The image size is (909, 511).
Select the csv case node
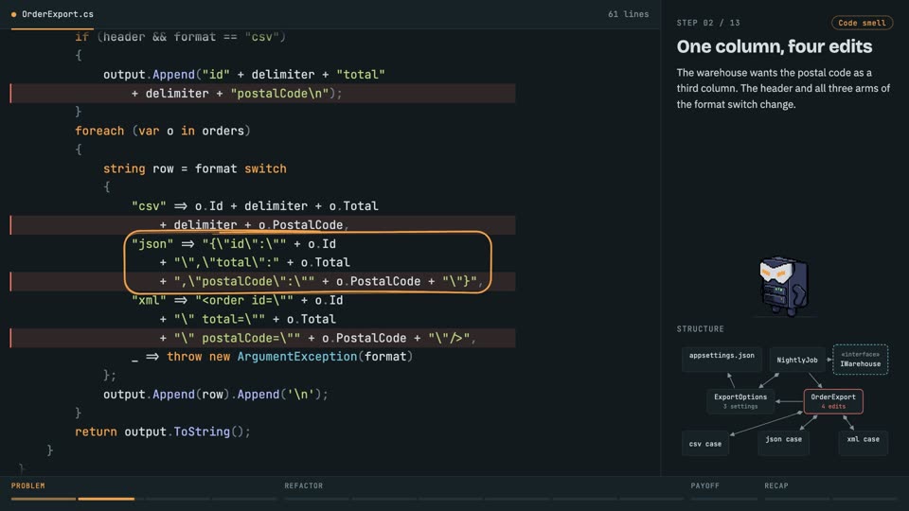click(x=705, y=444)
